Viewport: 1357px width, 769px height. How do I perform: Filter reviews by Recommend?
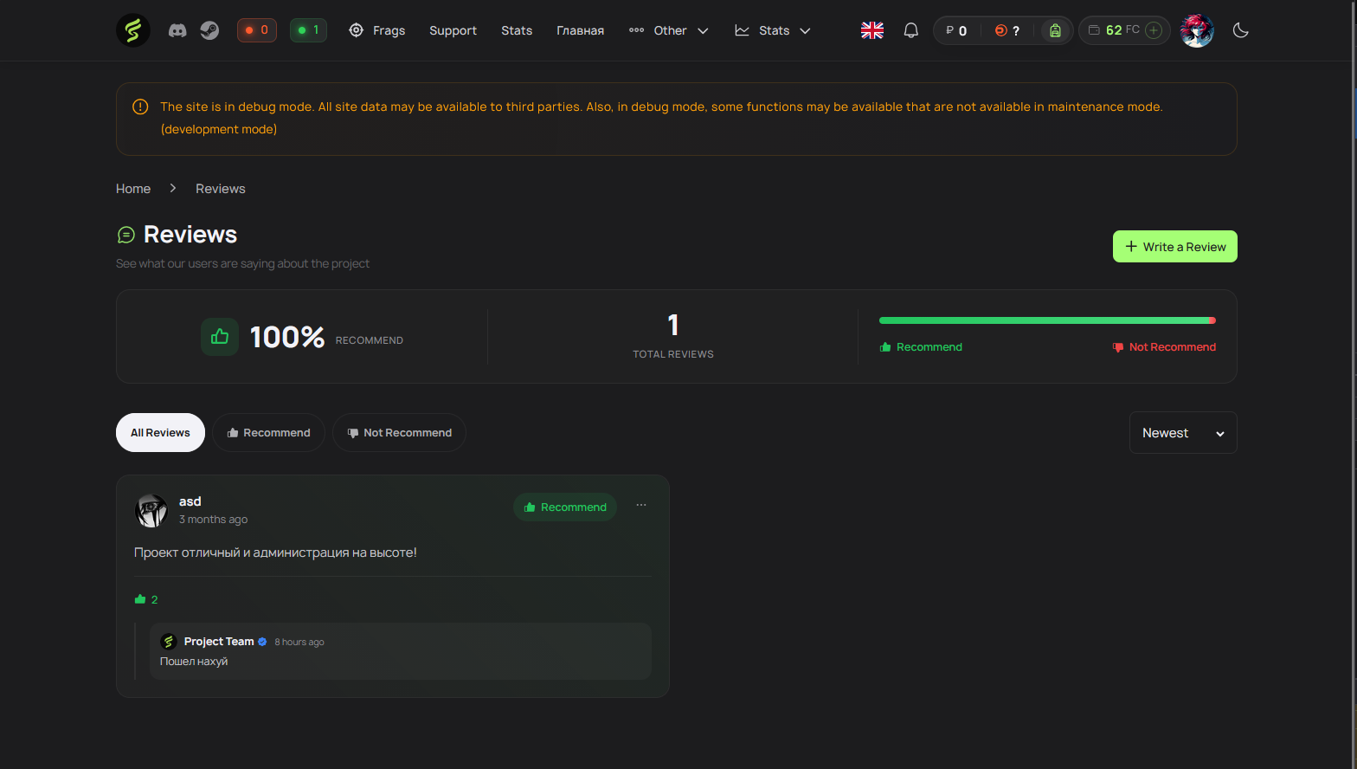(x=268, y=433)
